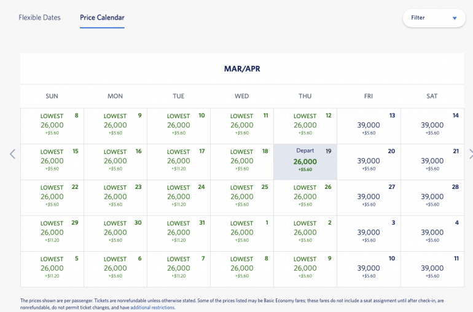Choose Tuesday the 17th fare
The image size is (473, 312).
[179, 162]
